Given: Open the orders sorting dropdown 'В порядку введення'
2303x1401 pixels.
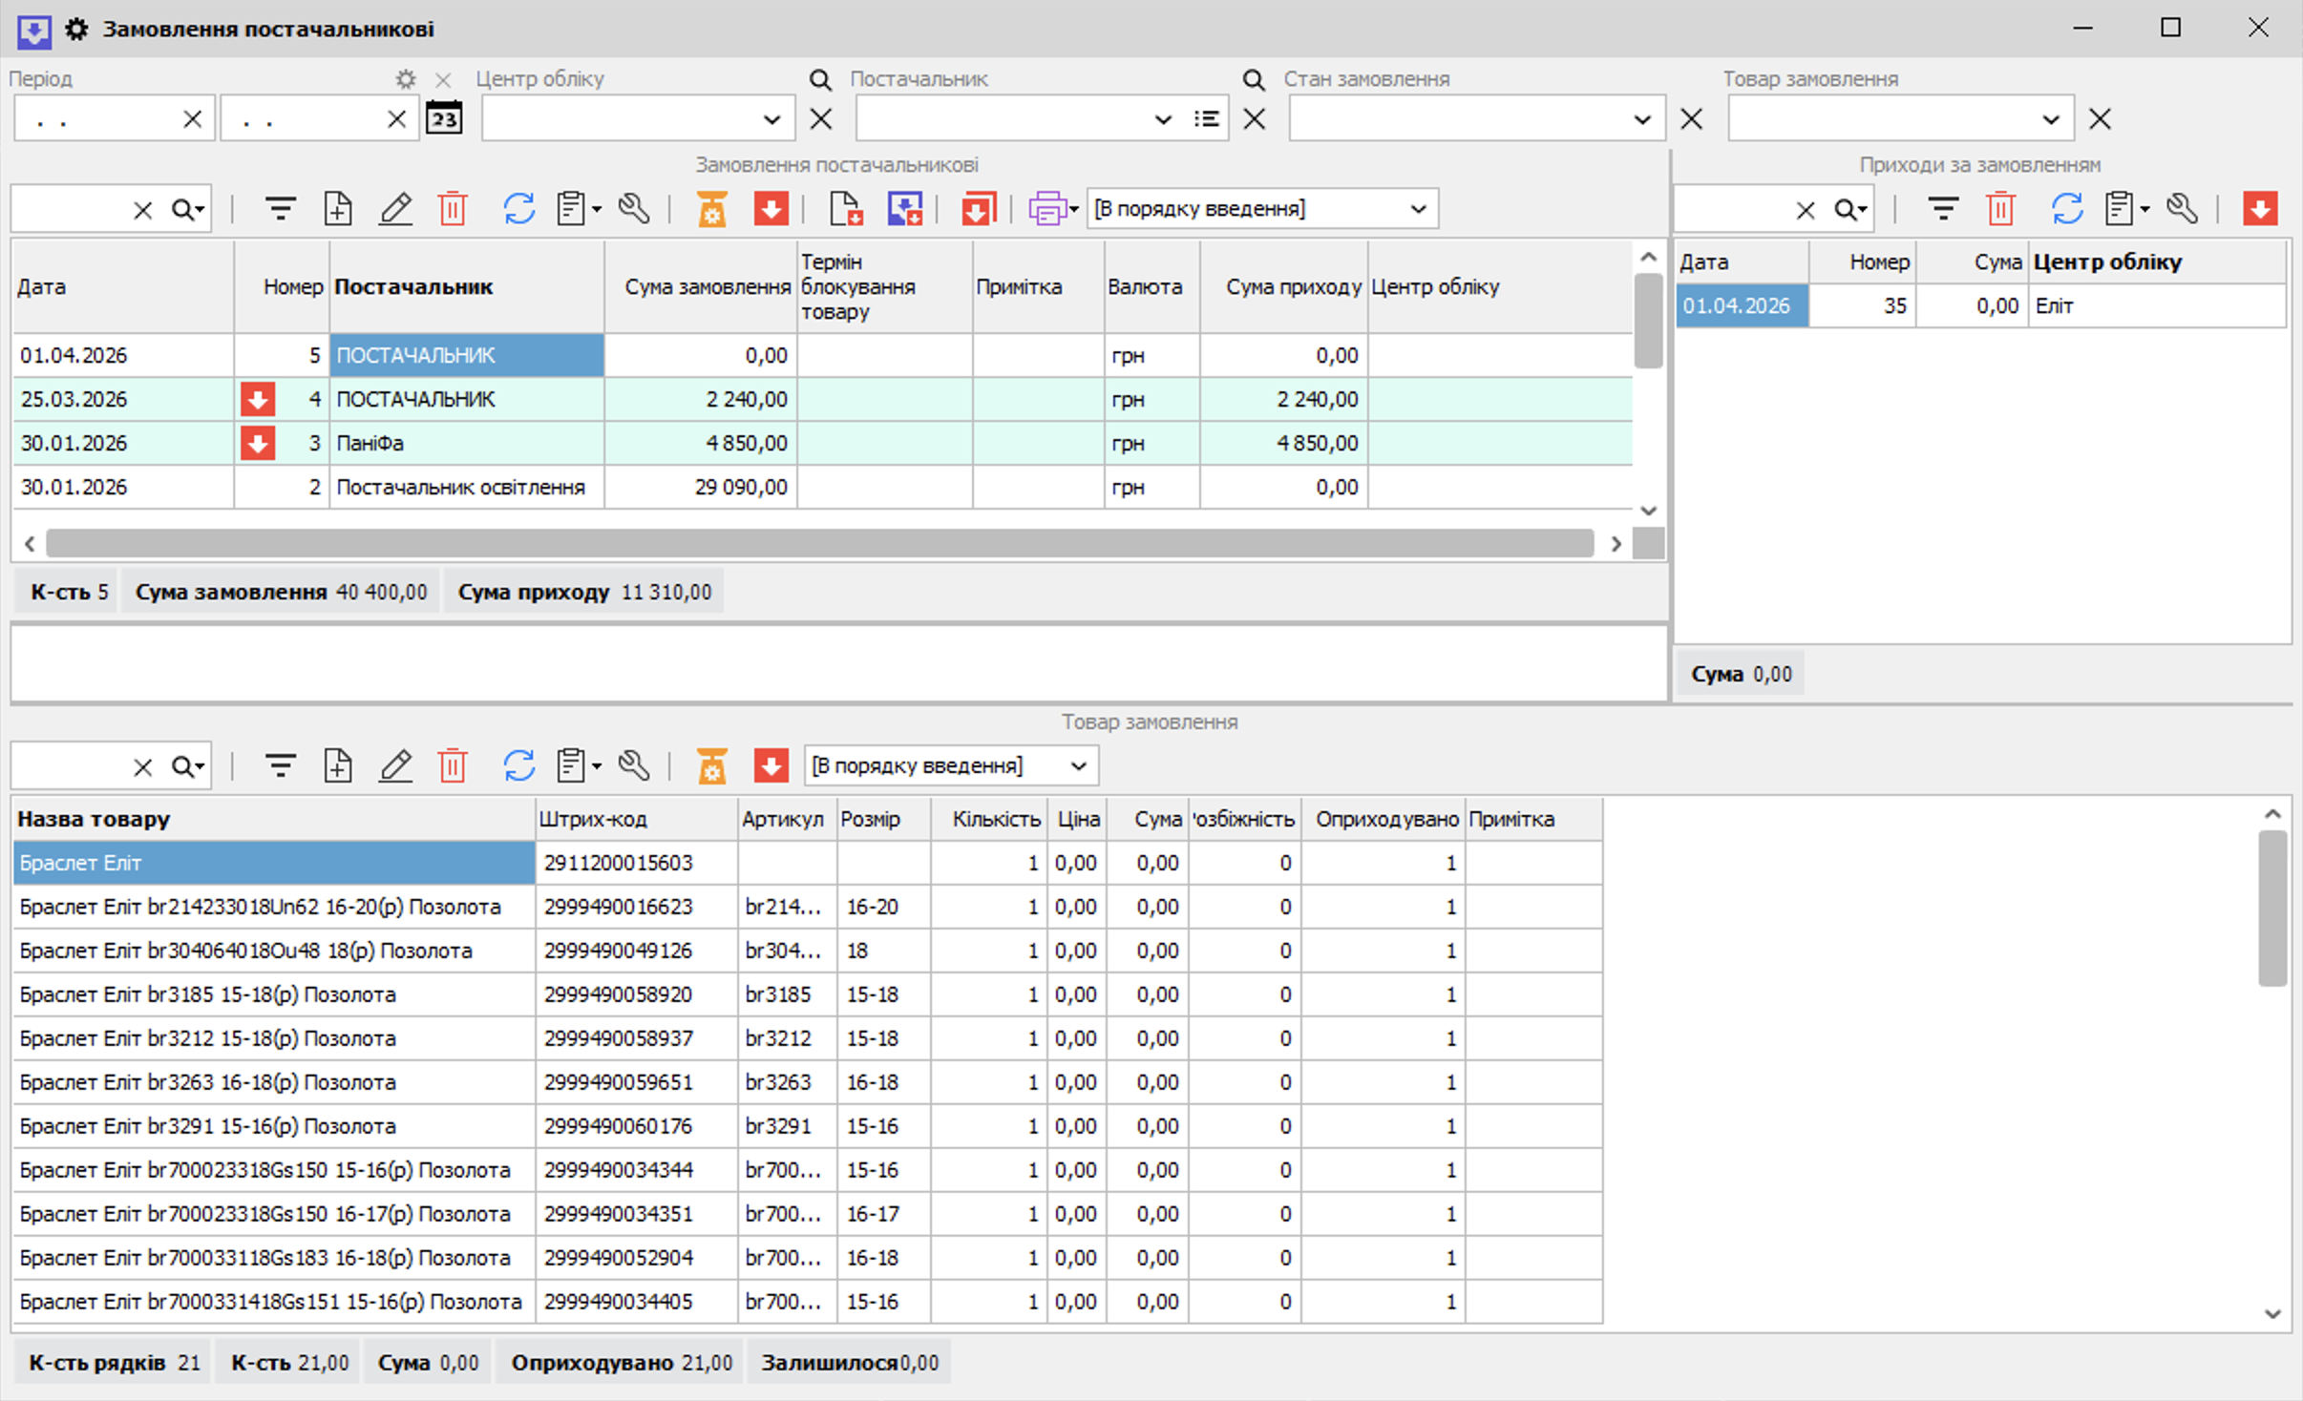Looking at the screenshot, I should pyautogui.click(x=1262, y=208).
